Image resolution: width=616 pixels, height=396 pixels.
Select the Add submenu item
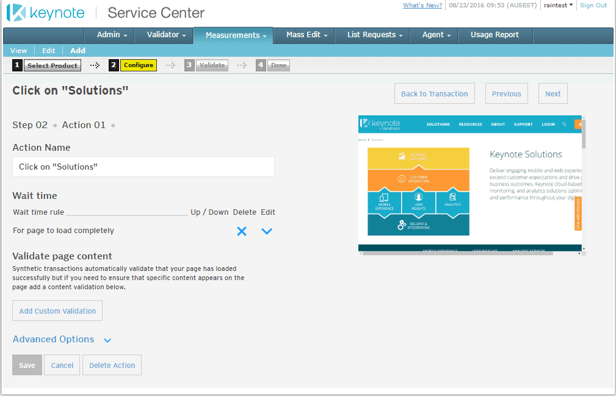(x=78, y=51)
